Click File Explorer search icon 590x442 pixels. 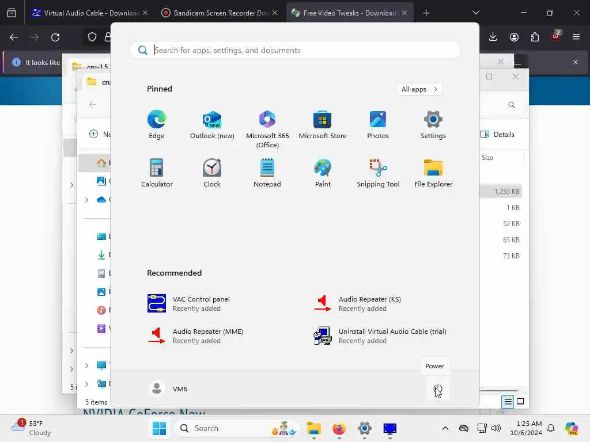(x=512, y=105)
